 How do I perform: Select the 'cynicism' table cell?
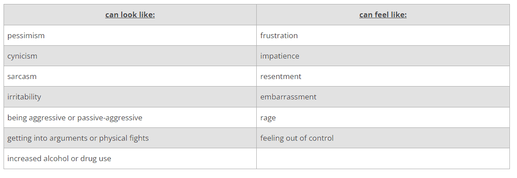point(22,56)
